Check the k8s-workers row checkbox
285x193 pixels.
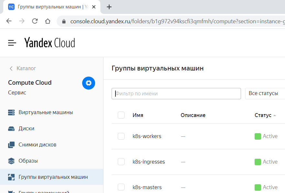point(121,136)
